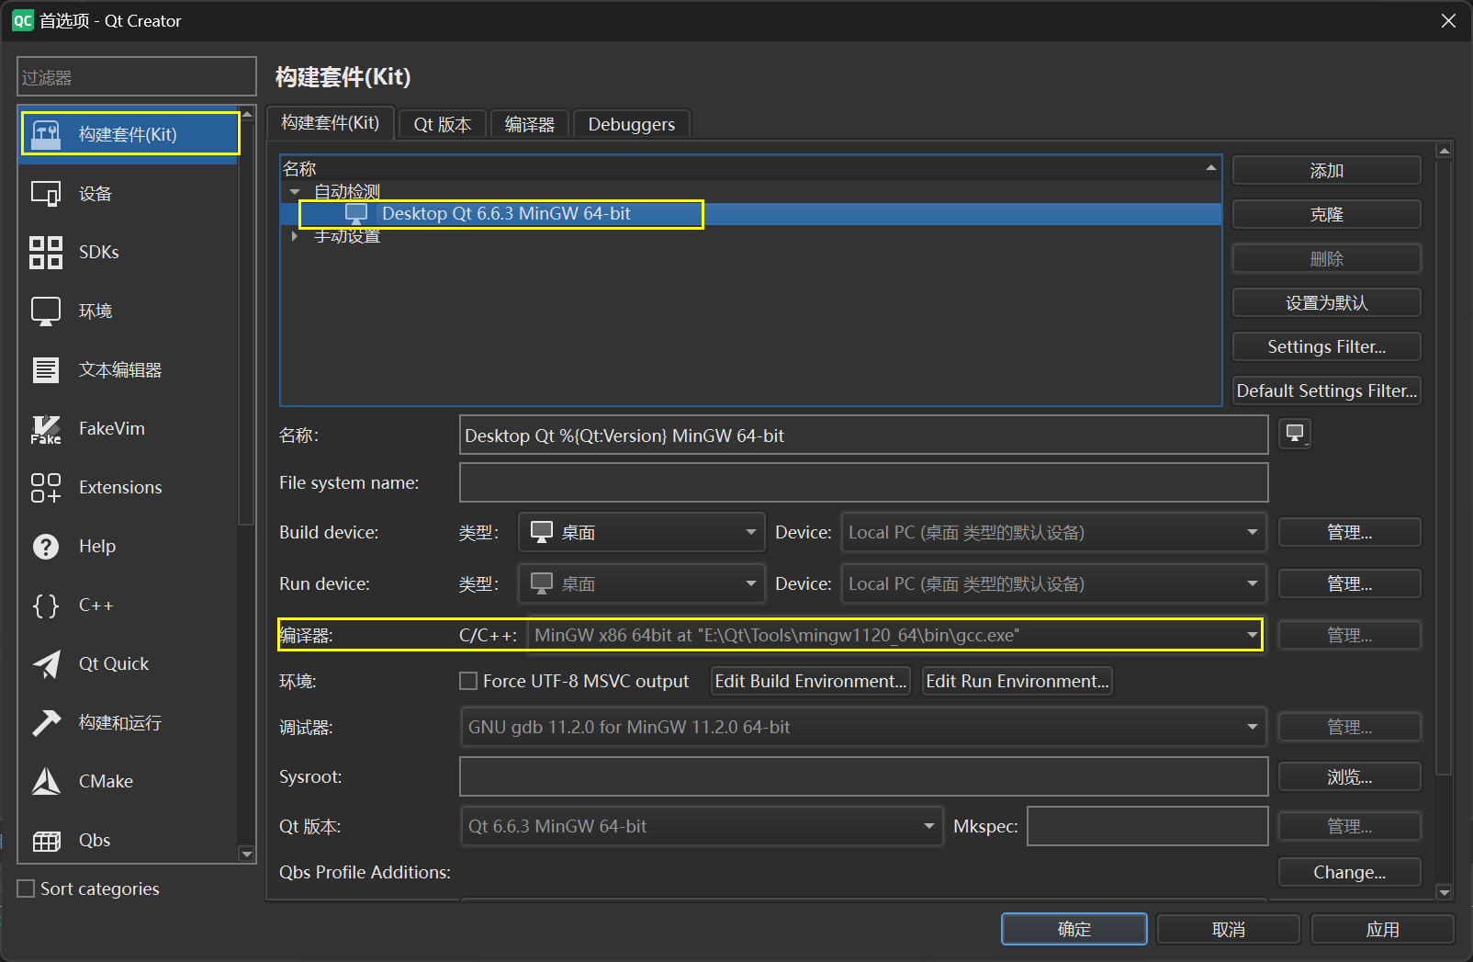Toggle Force UTF-8 MSVC output checkbox
The width and height of the screenshot is (1473, 962).
[468, 681]
